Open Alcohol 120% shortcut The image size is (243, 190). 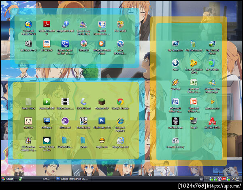212,121
